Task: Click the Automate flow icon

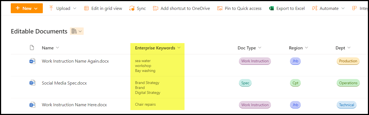Action: coord(315,8)
